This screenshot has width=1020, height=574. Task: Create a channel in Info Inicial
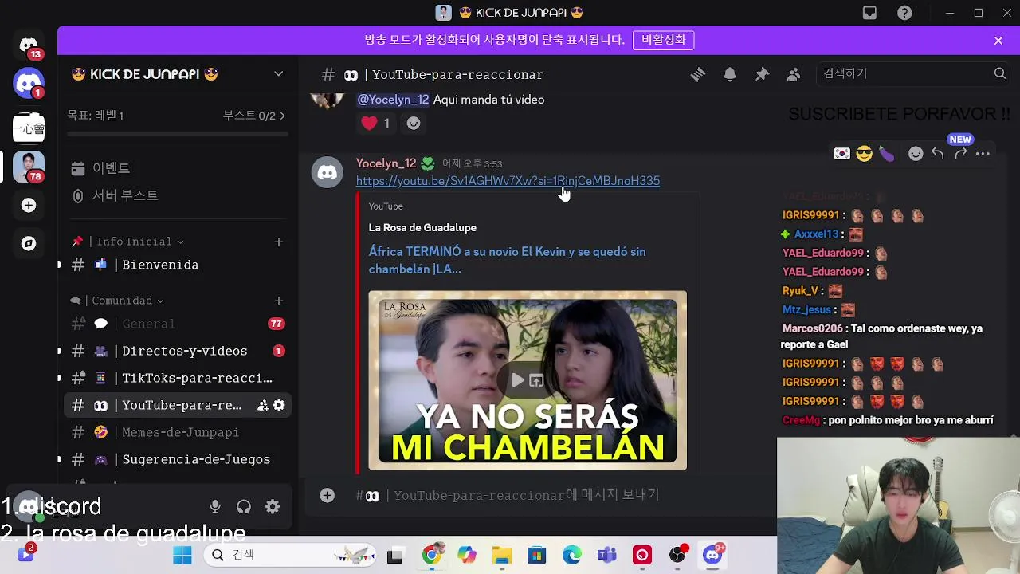[x=279, y=242]
